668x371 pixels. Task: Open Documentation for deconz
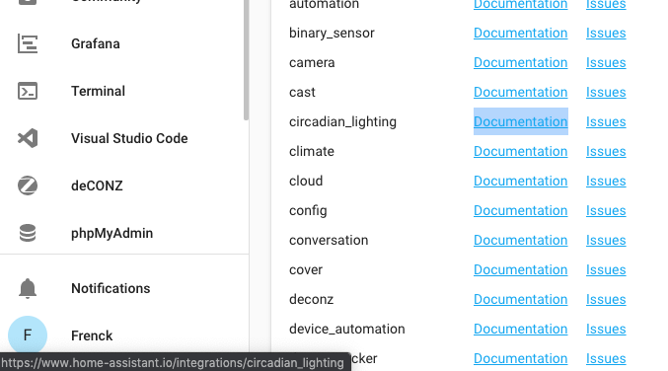coord(521,299)
